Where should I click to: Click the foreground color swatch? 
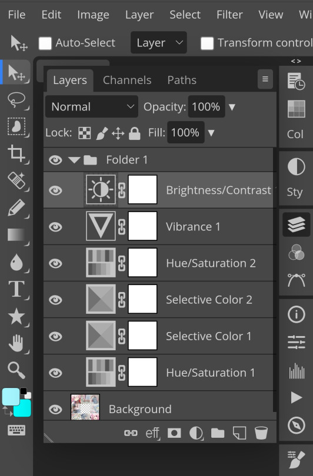tap(11, 397)
